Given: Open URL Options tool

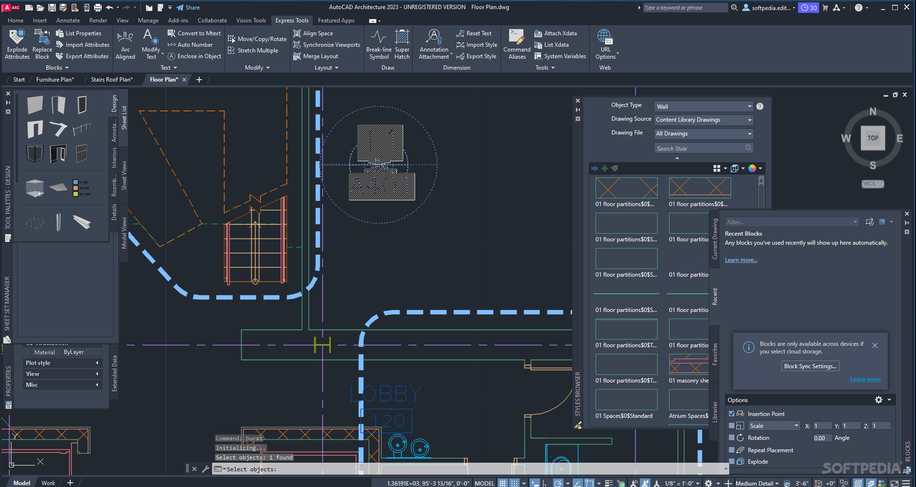Looking at the screenshot, I should point(606,44).
